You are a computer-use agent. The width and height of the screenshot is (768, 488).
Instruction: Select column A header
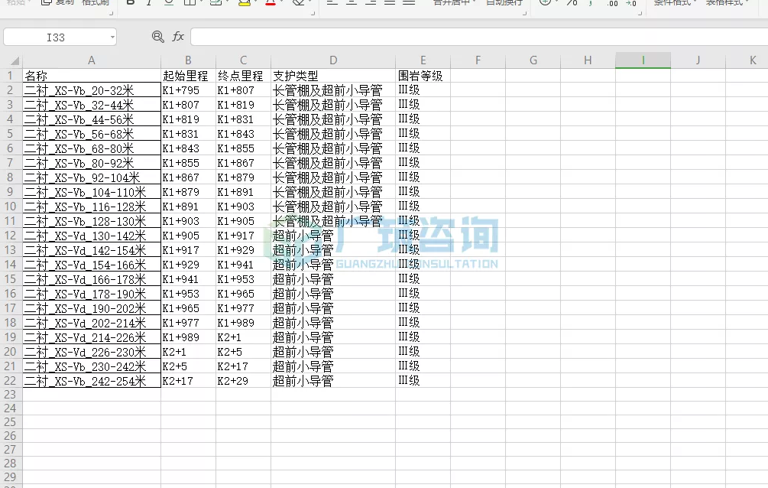coord(92,60)
